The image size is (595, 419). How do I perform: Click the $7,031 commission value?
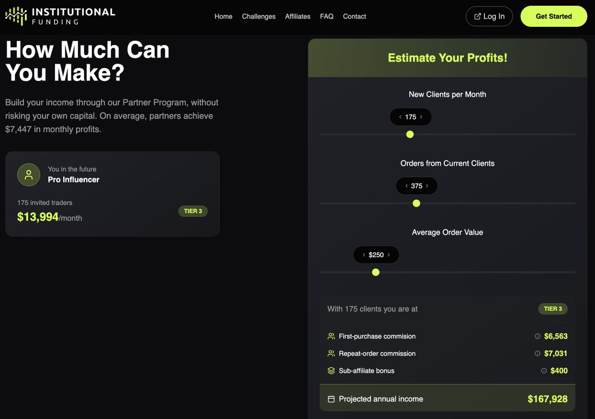(556, 354)
